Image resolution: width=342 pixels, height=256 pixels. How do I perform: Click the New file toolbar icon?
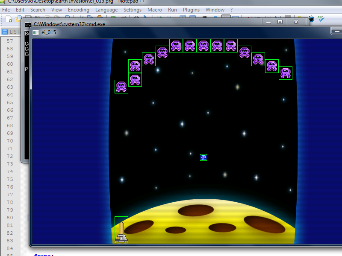click(9, 19)
